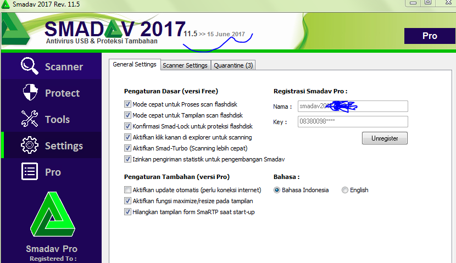Switch to General Settings tab
This screenshot has width=456, height=263.
[135, 64]
